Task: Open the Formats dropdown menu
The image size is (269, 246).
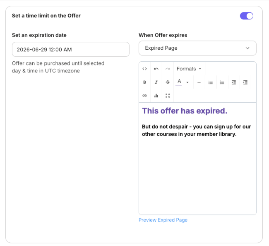Action: coord(189,69)
